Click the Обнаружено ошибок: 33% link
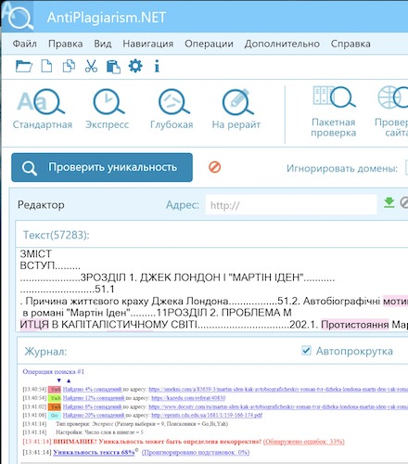This screenshot has height=464, width=408. click(303, 442)
